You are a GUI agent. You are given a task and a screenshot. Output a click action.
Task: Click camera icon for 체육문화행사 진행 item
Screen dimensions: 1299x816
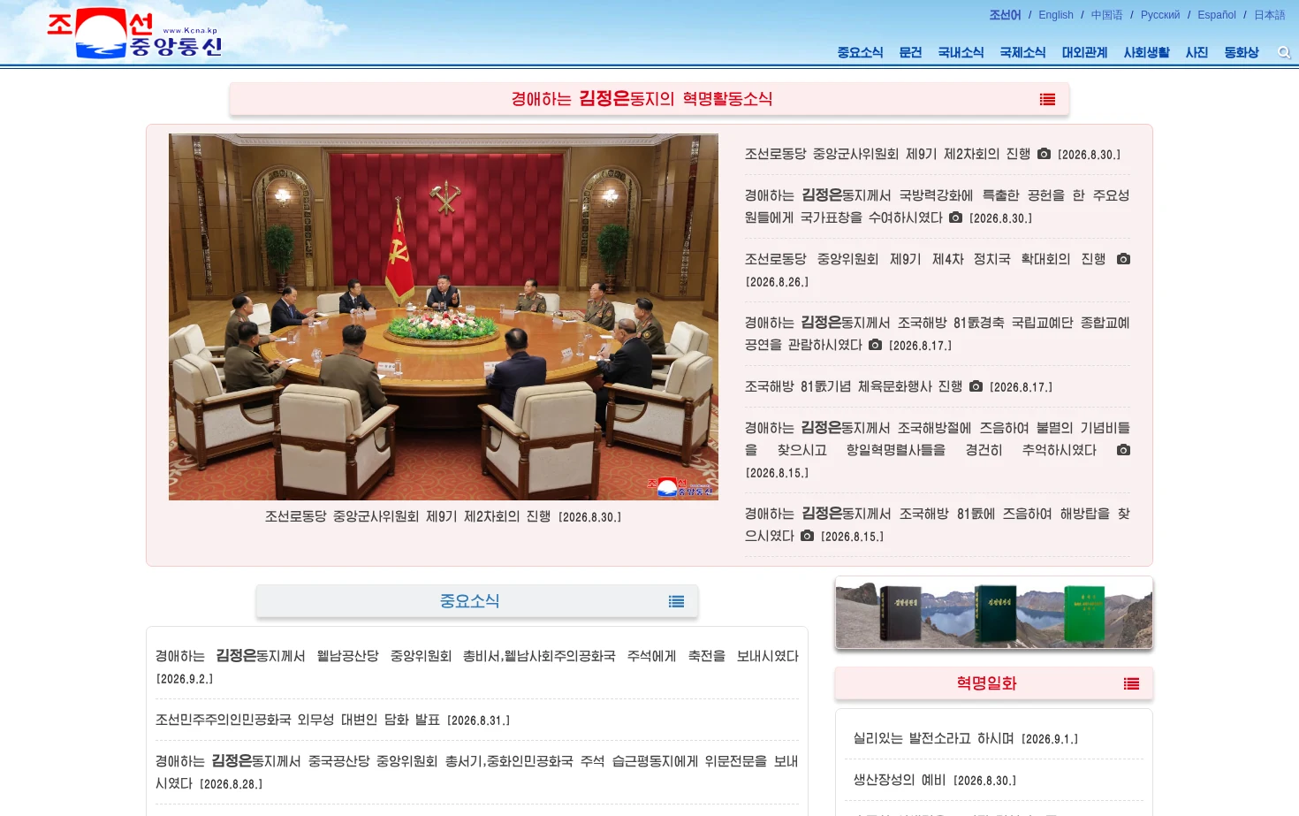tap(976, 386)
